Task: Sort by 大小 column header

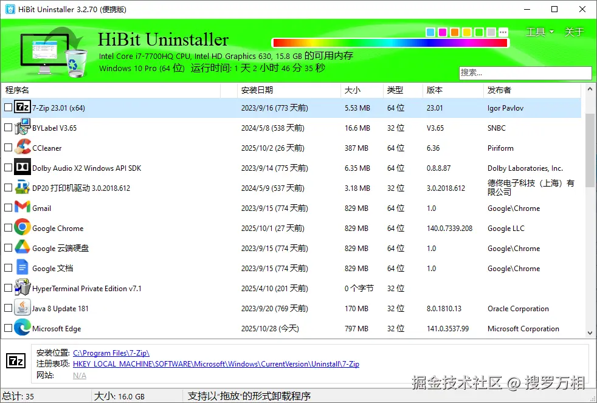Action: click(362, 90)
